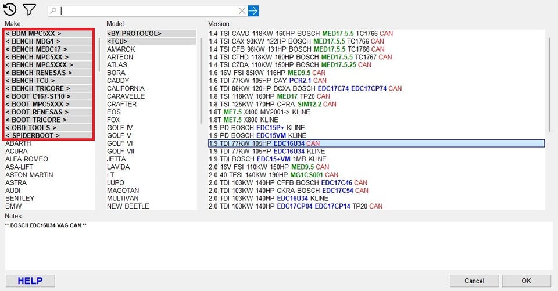Select 2.0 40 TFSI MG1CS001 version

pos(274,175)
